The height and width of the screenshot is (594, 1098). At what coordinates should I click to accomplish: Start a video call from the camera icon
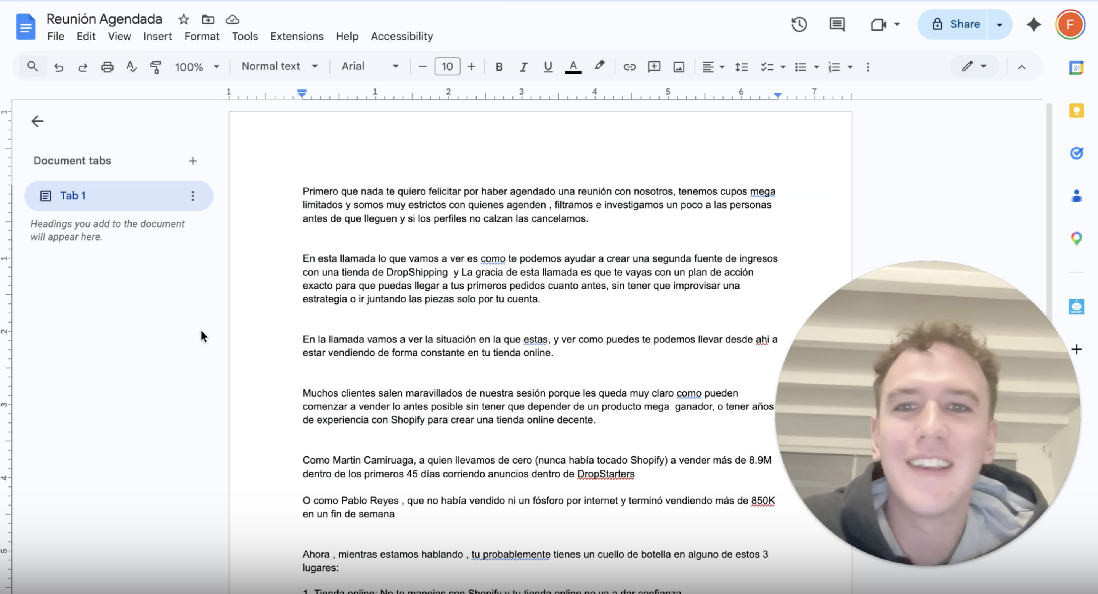[878, 25]
